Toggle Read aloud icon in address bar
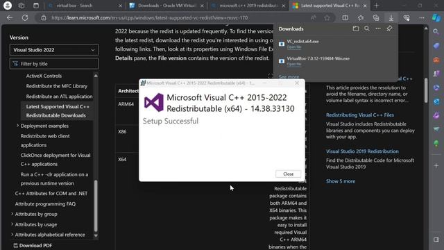The width and height of the screenshot is (444, 250). point(313,17)
